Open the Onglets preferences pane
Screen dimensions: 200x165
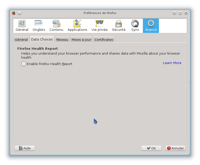[x=39, y=26]
